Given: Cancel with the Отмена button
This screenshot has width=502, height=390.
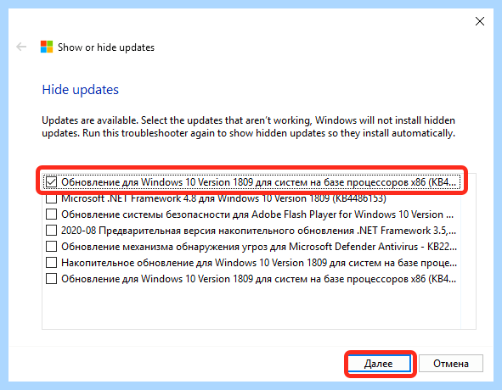Looking at the screenshot, I should (451, 364).
